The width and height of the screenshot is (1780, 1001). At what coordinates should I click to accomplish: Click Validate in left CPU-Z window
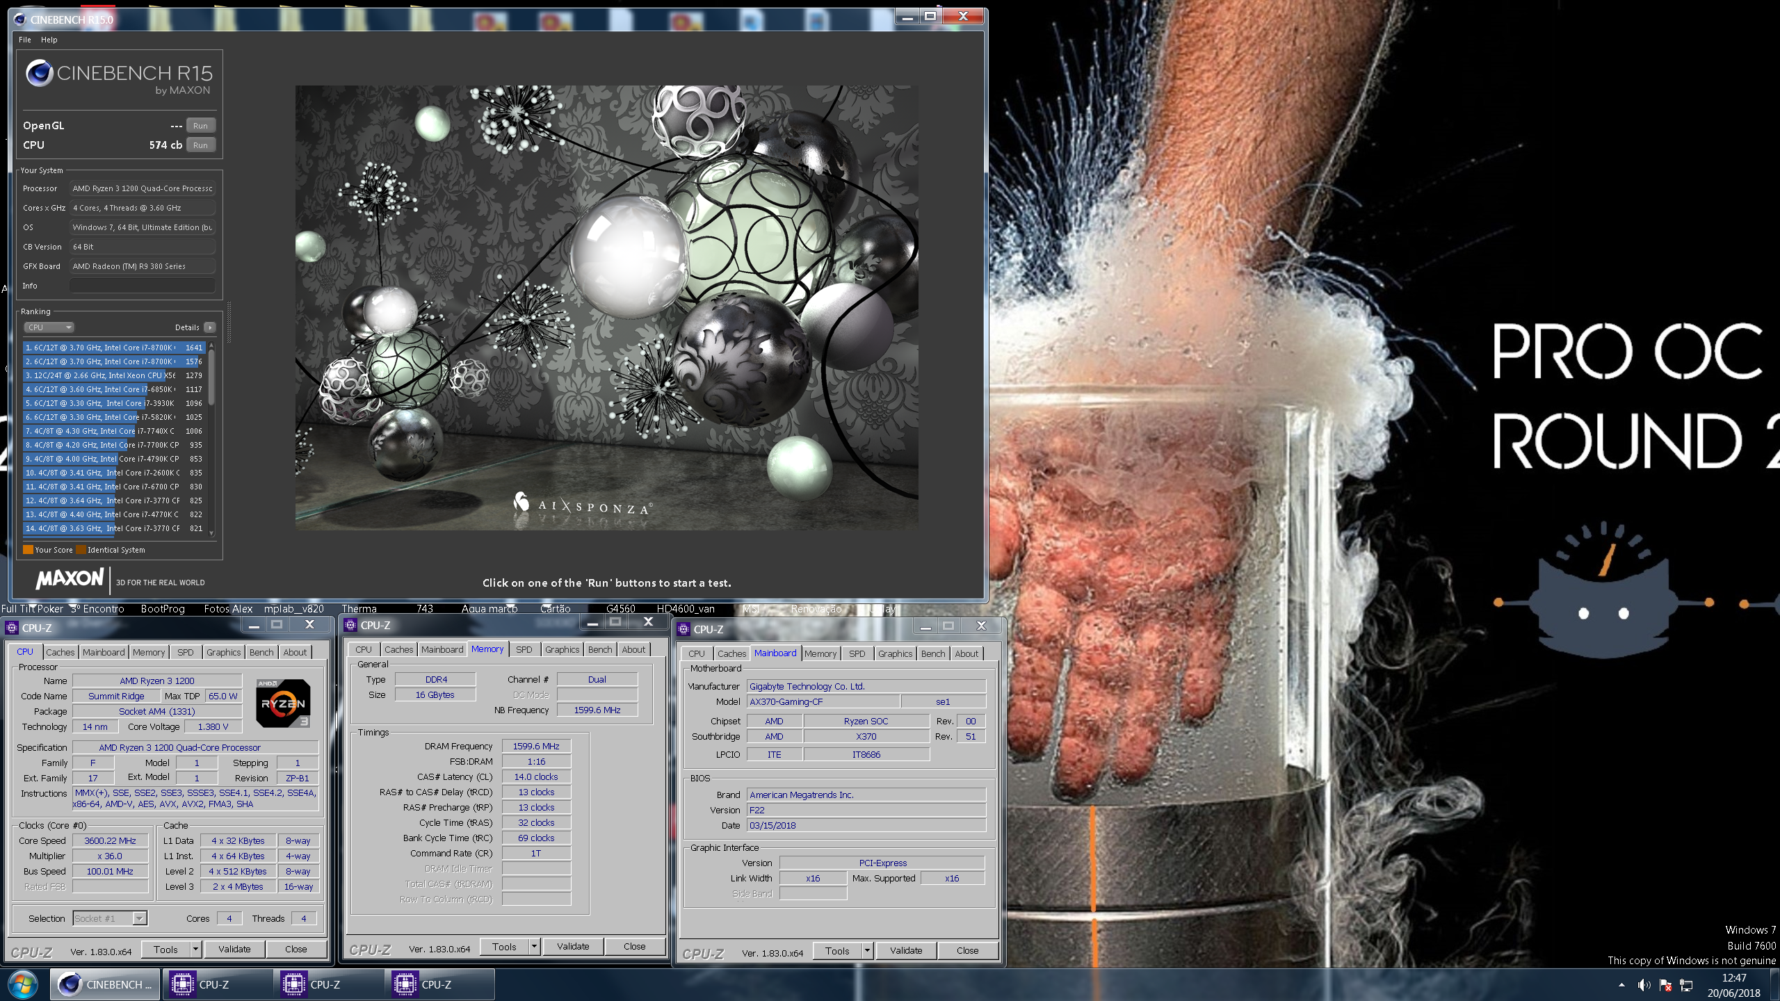coord(234,949)
